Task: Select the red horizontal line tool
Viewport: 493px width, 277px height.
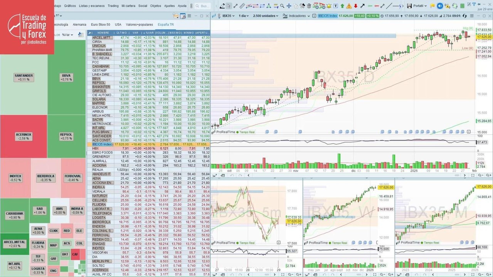Action: tap(377, 6)
